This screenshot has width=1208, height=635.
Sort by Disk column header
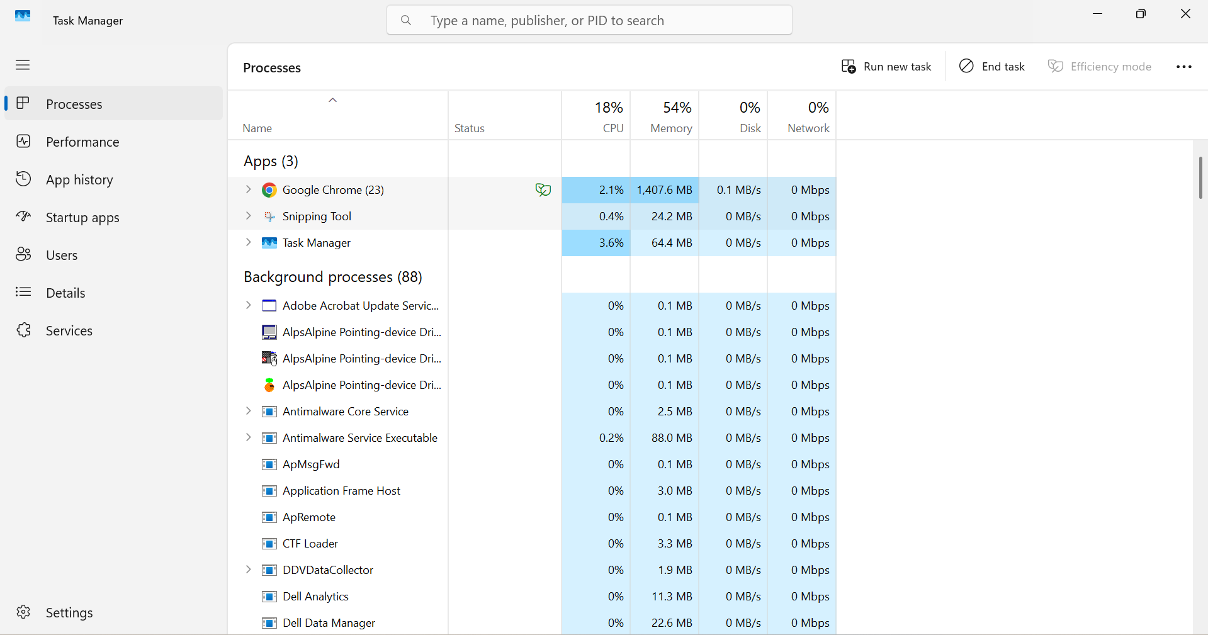point(733,116)
